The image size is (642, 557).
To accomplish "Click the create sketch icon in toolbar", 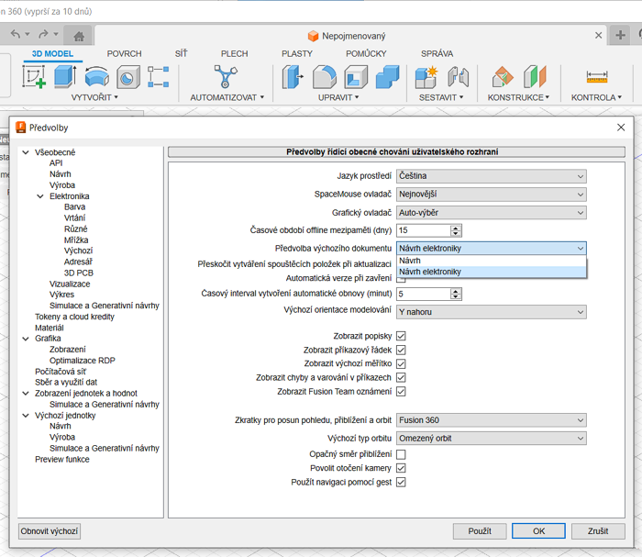I will point(34,77).
